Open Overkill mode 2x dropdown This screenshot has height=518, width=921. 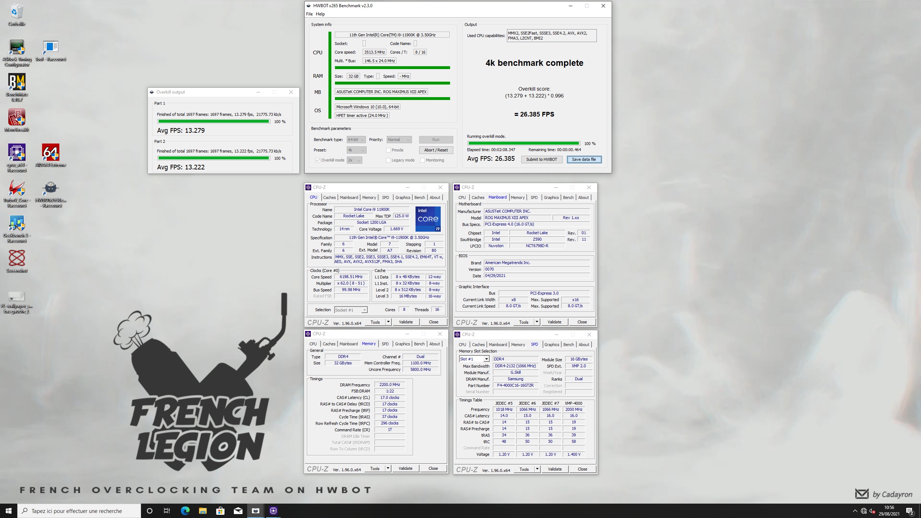(354, 160)
